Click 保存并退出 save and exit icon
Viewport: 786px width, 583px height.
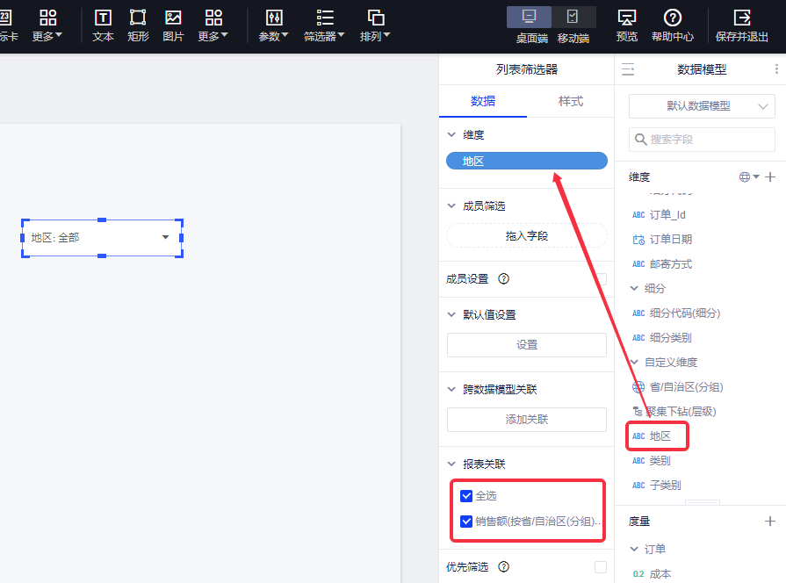click(742, 18)
